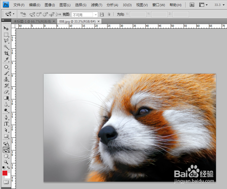The image size is (227, 189).
Task: Switch to the 未标题-1 document tab
Action: pyautogui.click(x=32, y=22)
